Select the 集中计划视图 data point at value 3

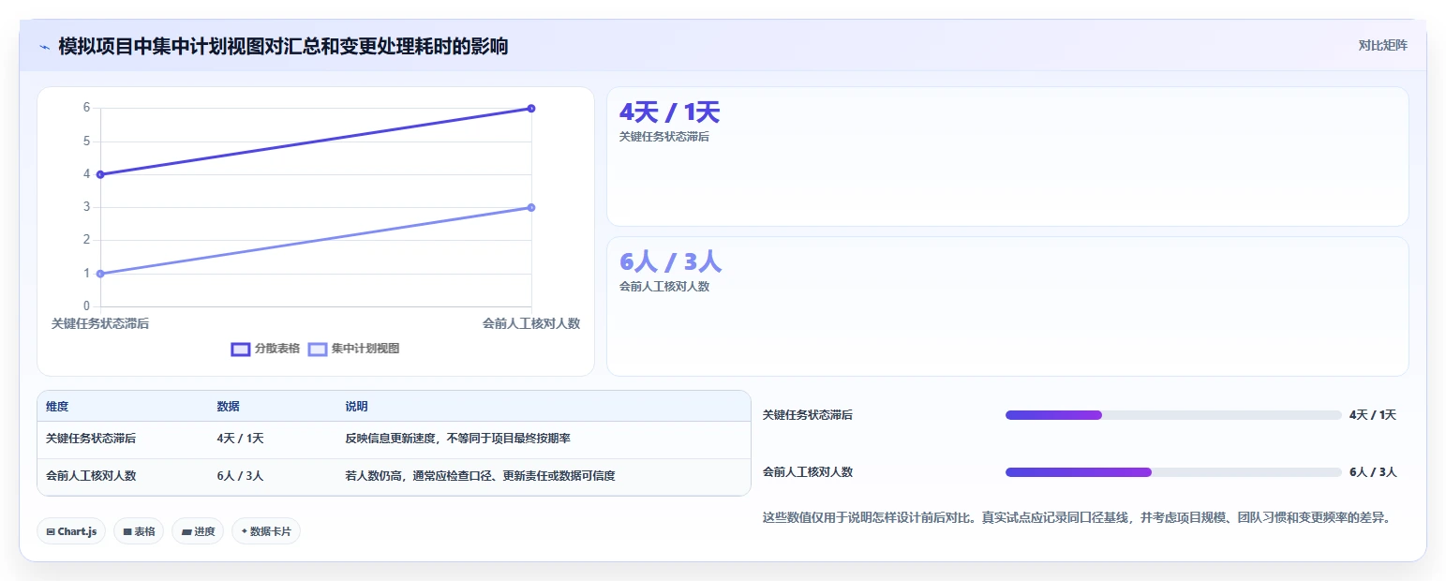pos(531,207)
